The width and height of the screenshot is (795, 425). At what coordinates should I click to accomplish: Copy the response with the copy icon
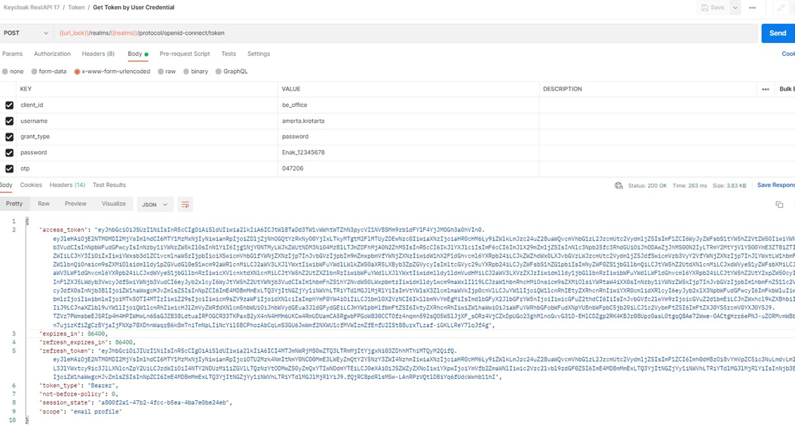tap(779, 205)
